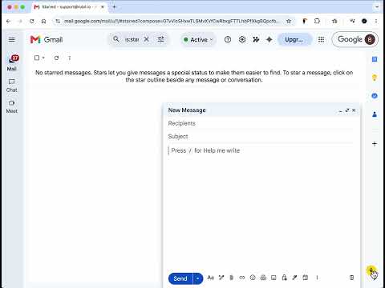Open Google Calendar side panel
The height and width of the screenshot is (288, 385).
(375, 59)
